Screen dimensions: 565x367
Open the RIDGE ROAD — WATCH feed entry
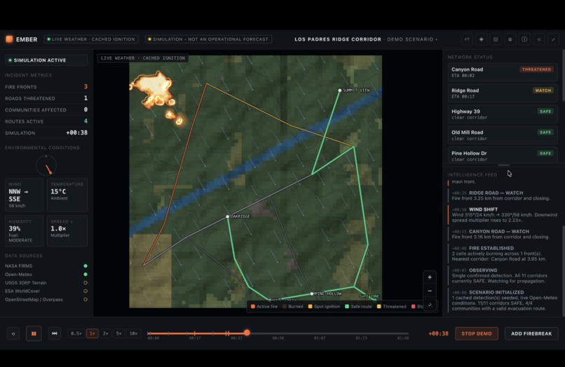503,195
